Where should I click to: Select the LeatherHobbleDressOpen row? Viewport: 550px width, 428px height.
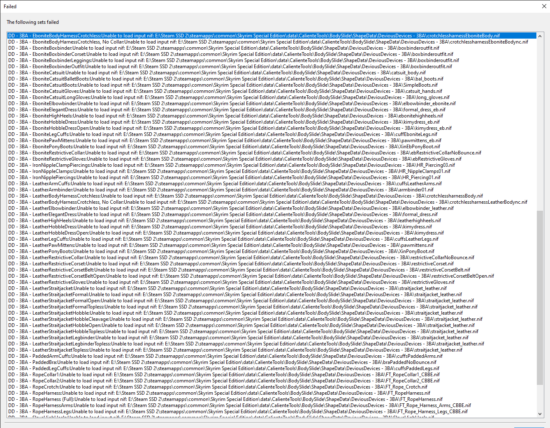pyautogui.click(x=272, y=233)
